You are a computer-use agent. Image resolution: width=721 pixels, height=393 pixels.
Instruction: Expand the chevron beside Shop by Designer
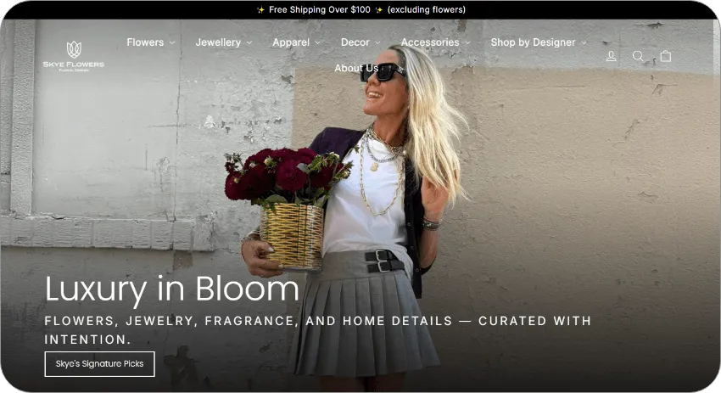[584, 42]
